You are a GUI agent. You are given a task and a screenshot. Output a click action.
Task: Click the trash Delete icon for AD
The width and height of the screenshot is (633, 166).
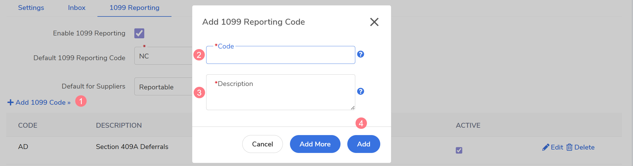tap(569, 147)
